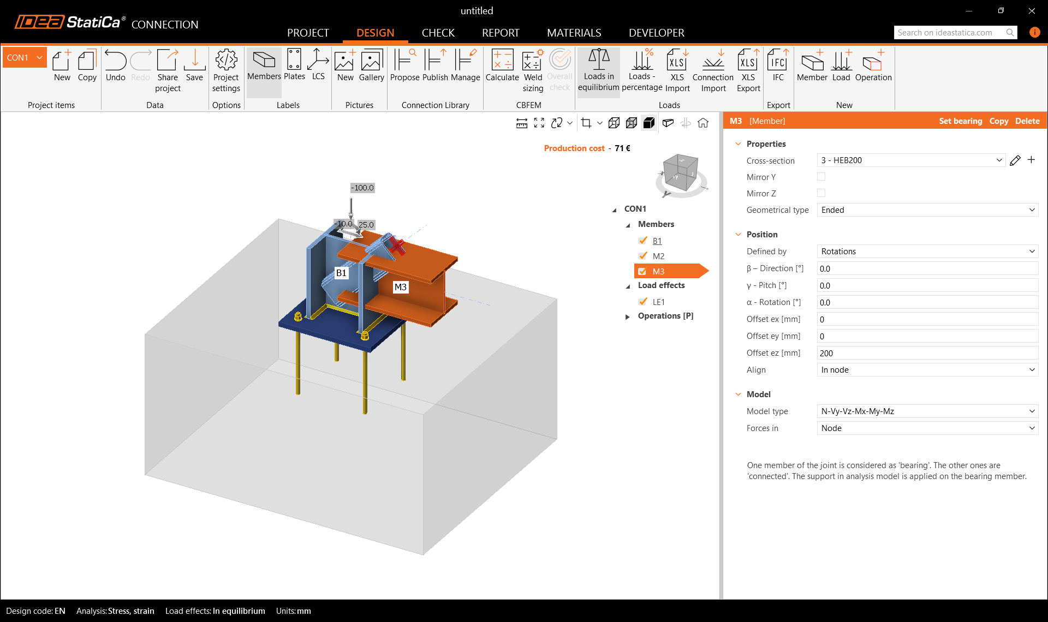Image resolution: width=1048 pixels, height=622 pixels.
Task: Uncheck member M2 visibility in tree
Action: pyautogui.click(x=643, y=256)
